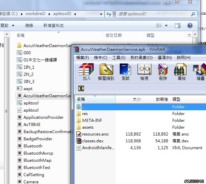Click apktoolD in the address path
The height and width of the screenshot is (184, 206).
click(62, 14)
